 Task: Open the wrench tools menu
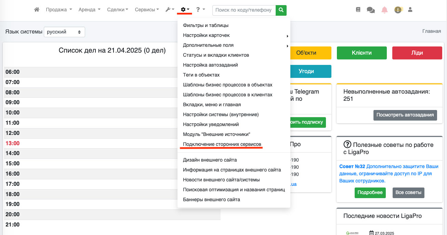(170, 10)
